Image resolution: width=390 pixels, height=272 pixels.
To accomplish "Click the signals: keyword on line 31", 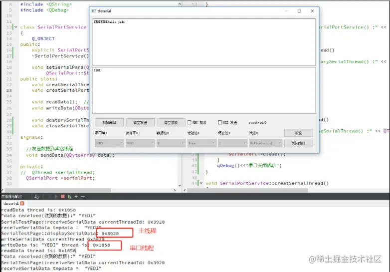I will pos(31,137).
